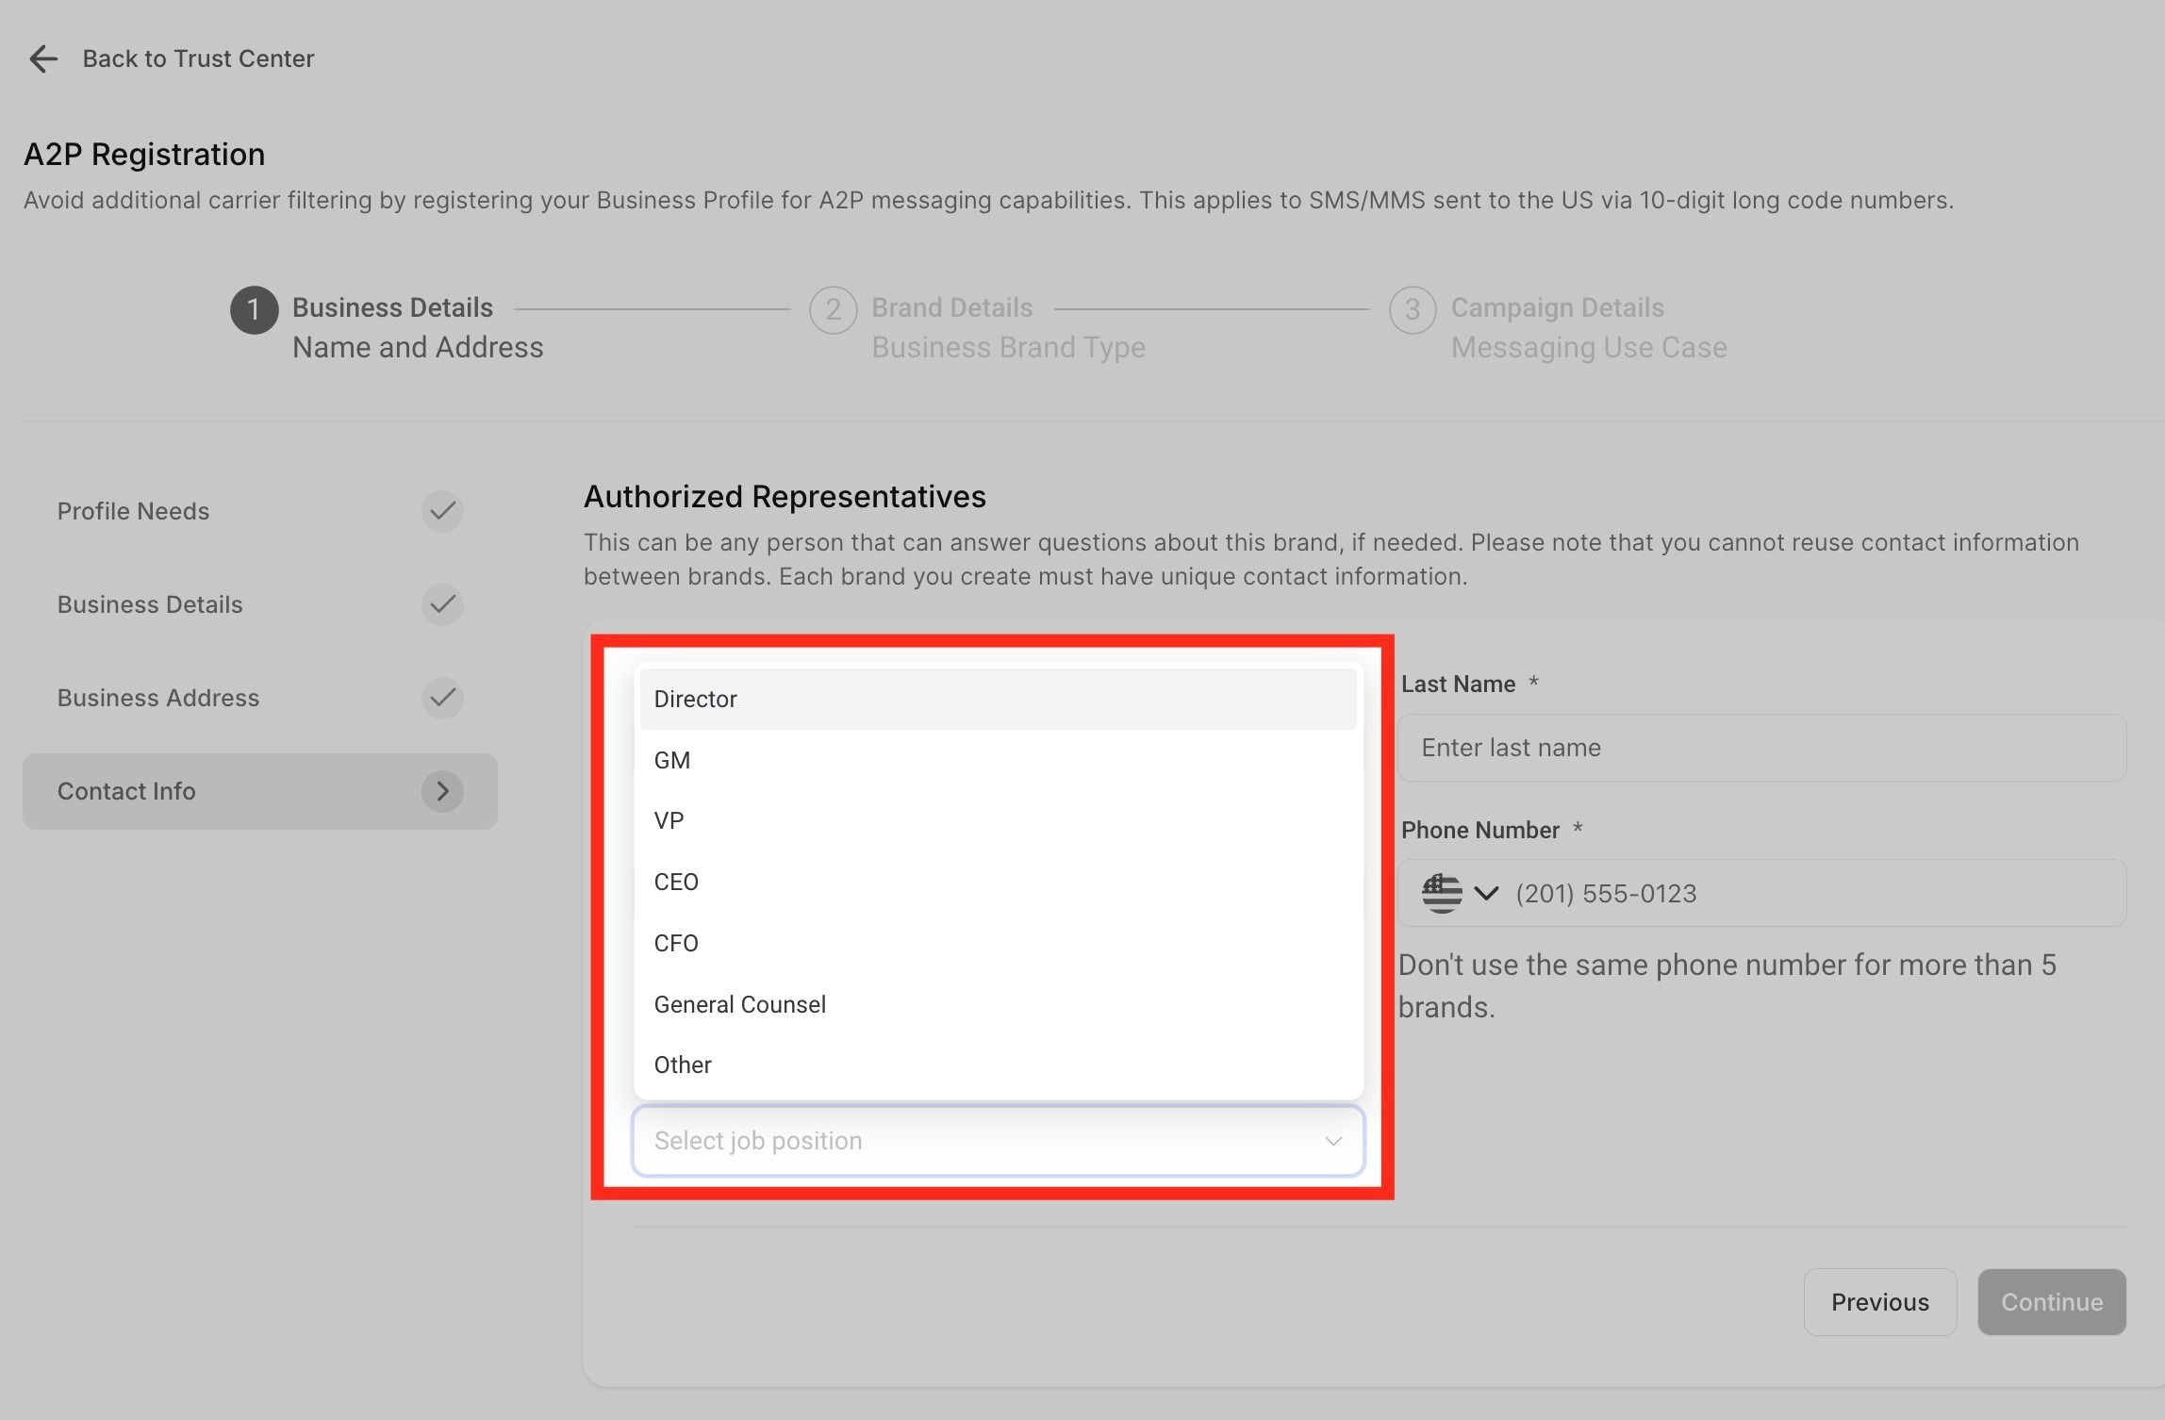This screenshot has width=2165, height=1420.
Task: Click step 3 Campaign Details circle
Action: coord(1412,309)
